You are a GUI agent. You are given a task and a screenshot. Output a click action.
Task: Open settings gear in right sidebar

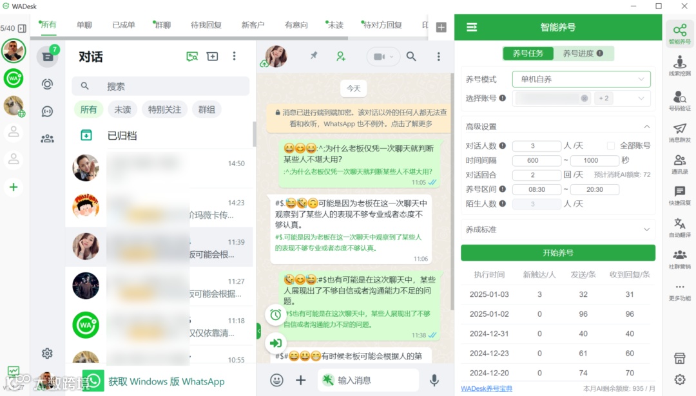(x=679, y=379)
